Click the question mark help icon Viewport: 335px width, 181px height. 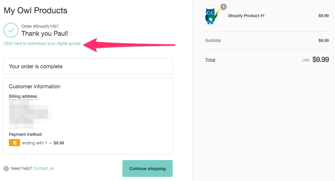click(x=6, y=169)
